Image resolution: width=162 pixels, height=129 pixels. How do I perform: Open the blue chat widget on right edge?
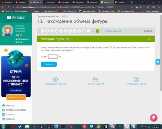coord(158,62)
